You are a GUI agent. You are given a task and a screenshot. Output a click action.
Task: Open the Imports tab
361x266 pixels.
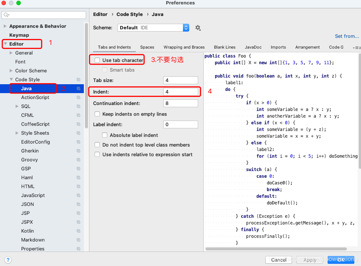pos(278,47)
